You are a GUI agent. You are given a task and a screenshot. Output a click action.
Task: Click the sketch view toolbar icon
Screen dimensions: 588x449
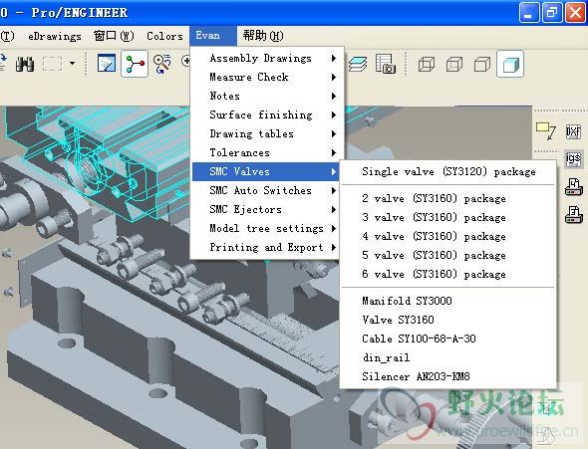coord(107,63)
